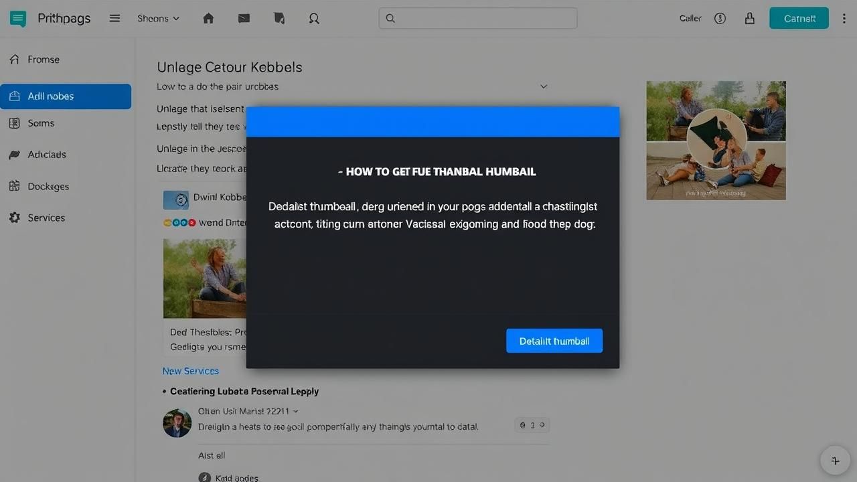
Task: Click the Detalilt humball button
Action: 554,341
